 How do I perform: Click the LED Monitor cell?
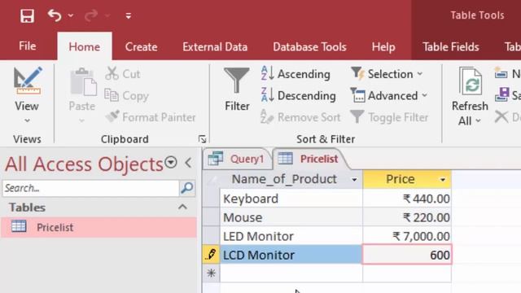pos(291,236)
